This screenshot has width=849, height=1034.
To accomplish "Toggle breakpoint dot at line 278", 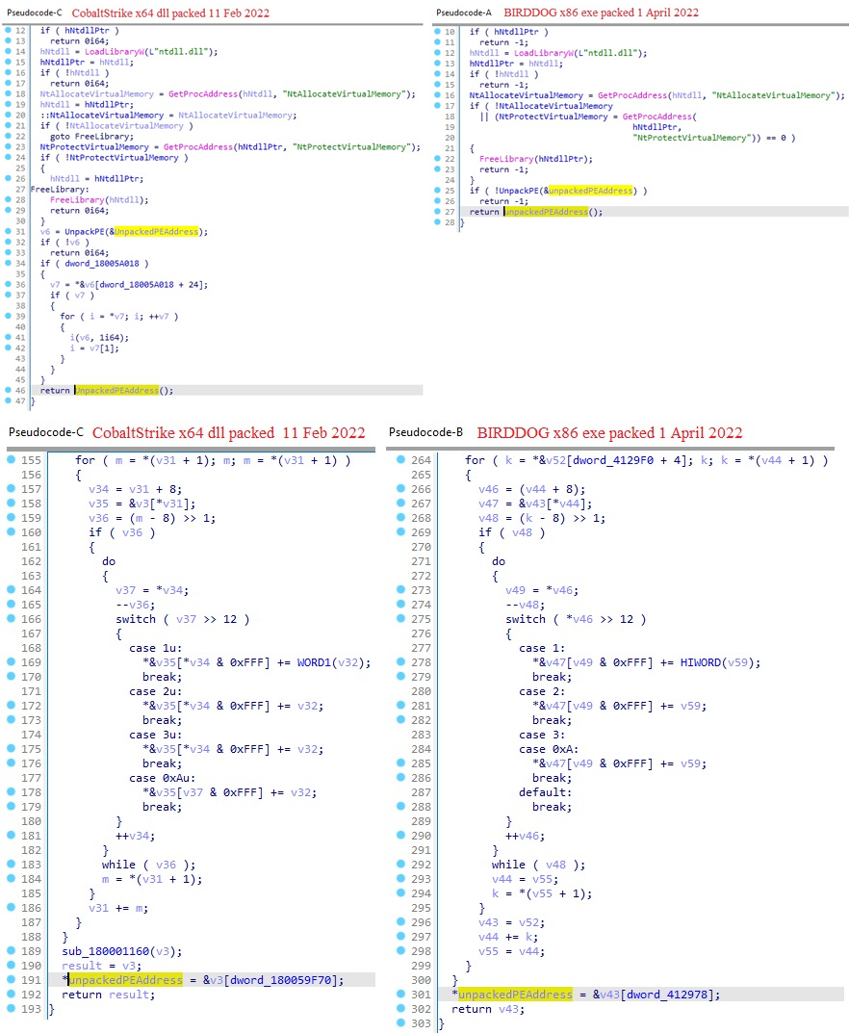I will point(400,662).
